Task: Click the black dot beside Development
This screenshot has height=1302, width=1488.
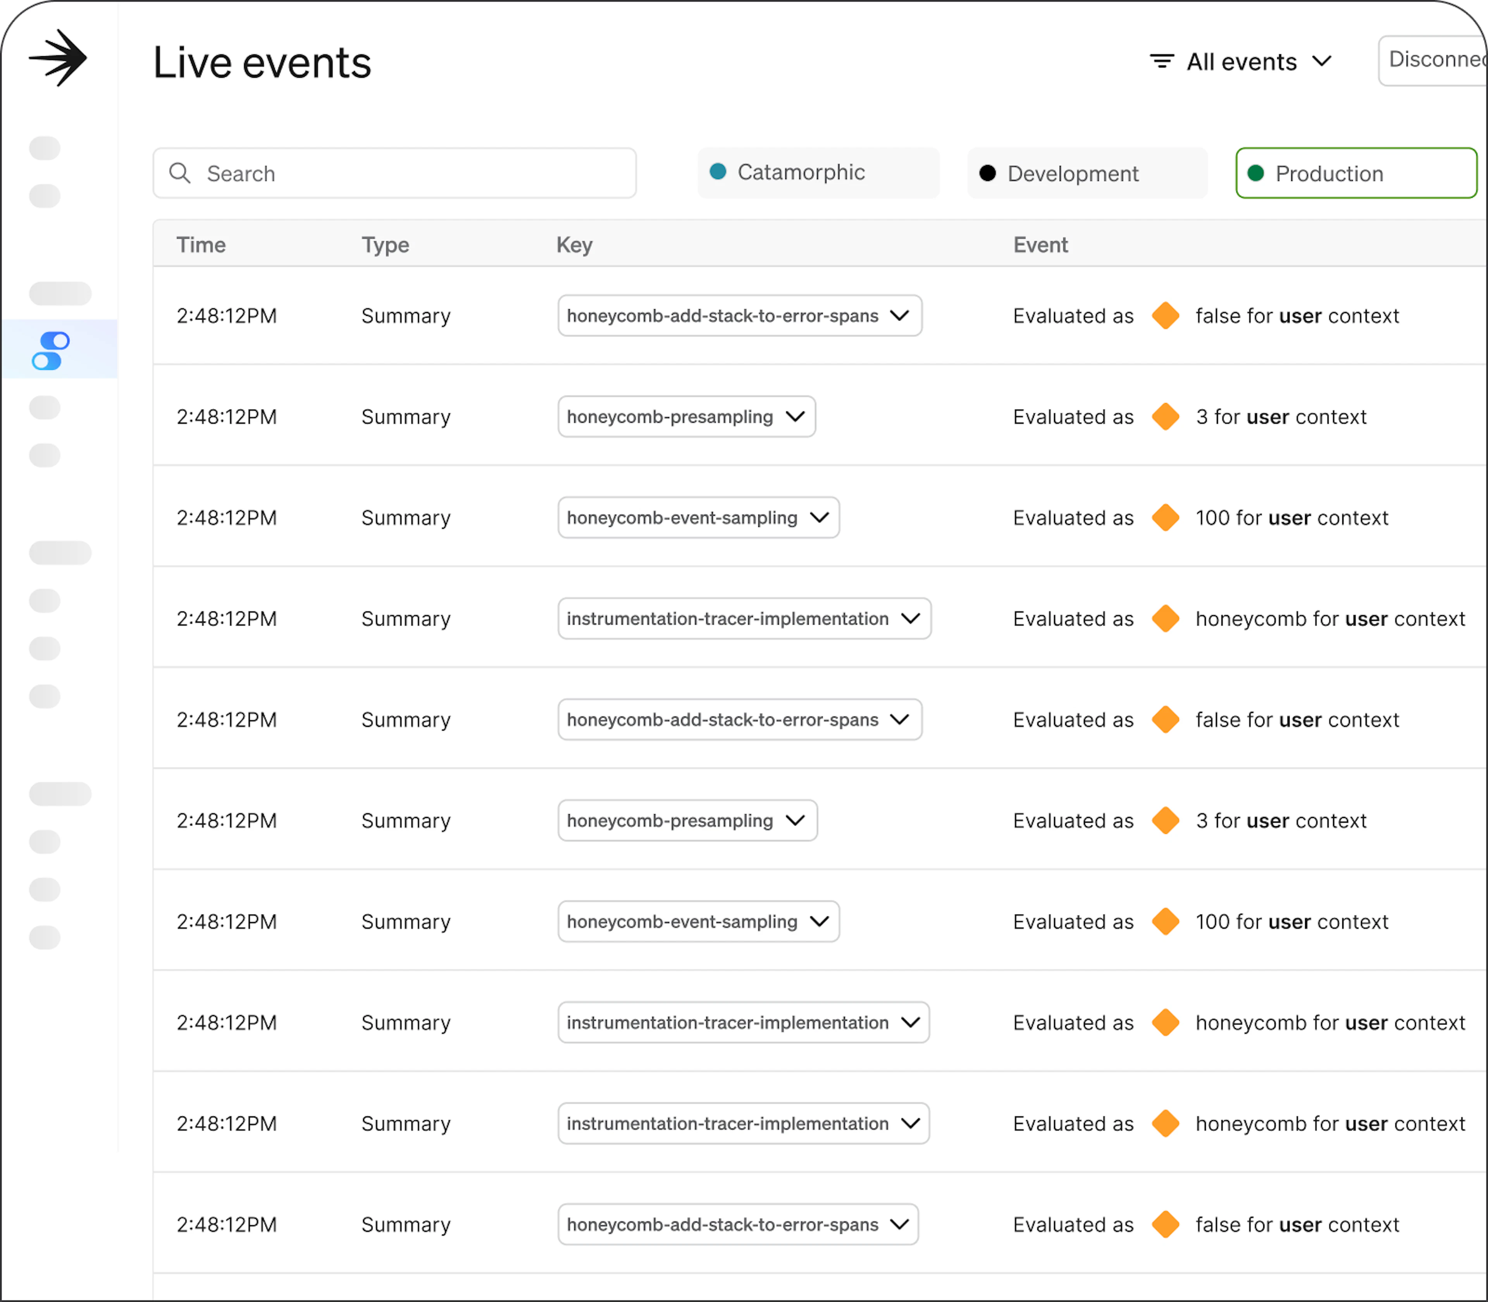Action: pyautogui.click(x=987, y=173)
